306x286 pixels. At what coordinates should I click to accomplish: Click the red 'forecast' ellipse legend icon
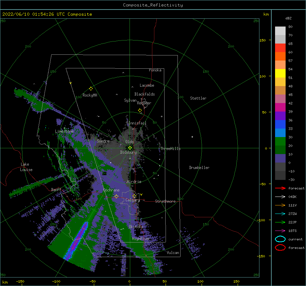coord(280,248)
